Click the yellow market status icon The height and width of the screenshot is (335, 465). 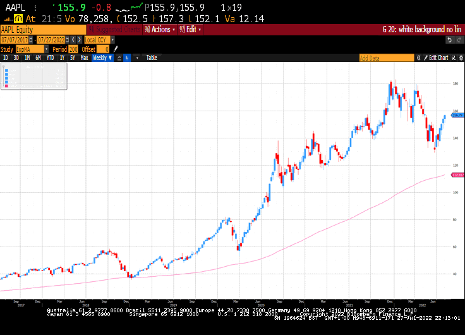coord(18,19)
